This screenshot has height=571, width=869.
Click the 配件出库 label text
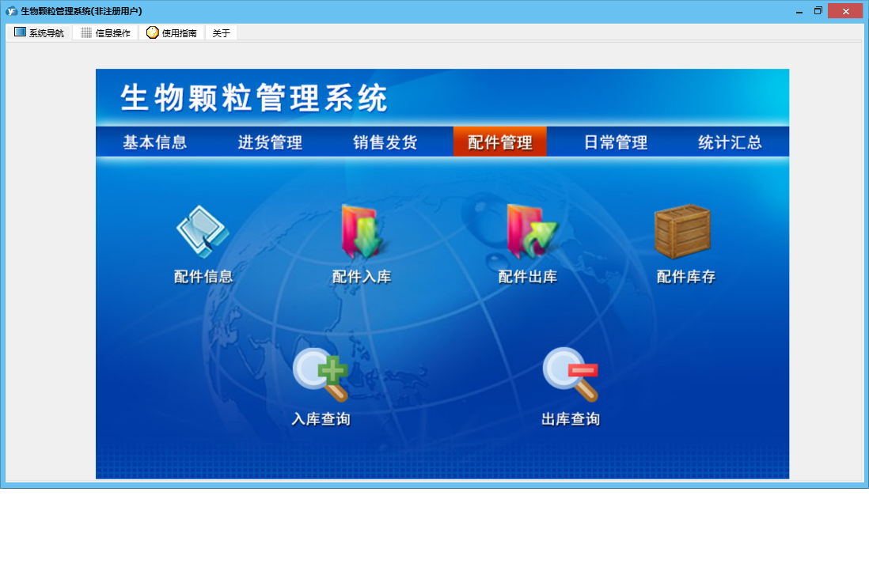click(x=528, y=276)
